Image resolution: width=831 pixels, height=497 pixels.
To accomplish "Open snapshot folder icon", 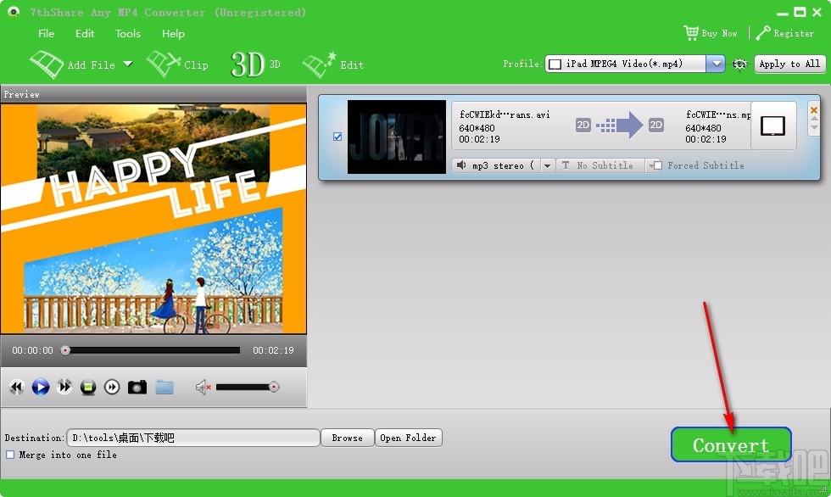I will pyautogui.click(x=165, y=388).
